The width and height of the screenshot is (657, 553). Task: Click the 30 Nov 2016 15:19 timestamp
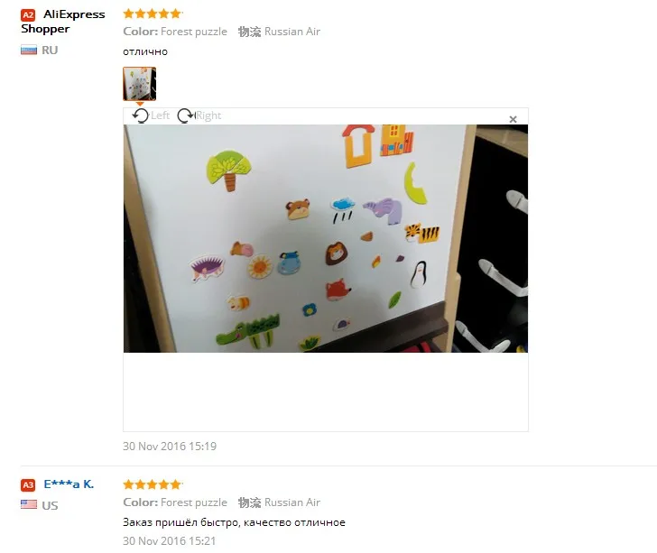click(170, 447)
